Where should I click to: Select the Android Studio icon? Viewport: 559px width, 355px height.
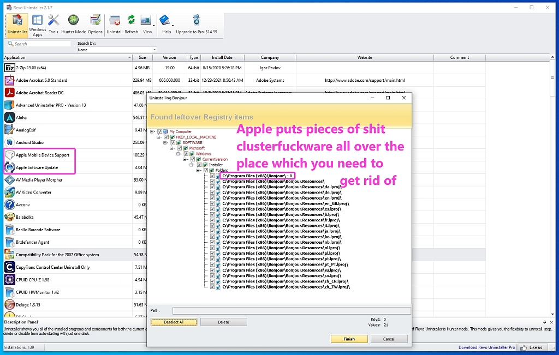(x=10, y=142)
